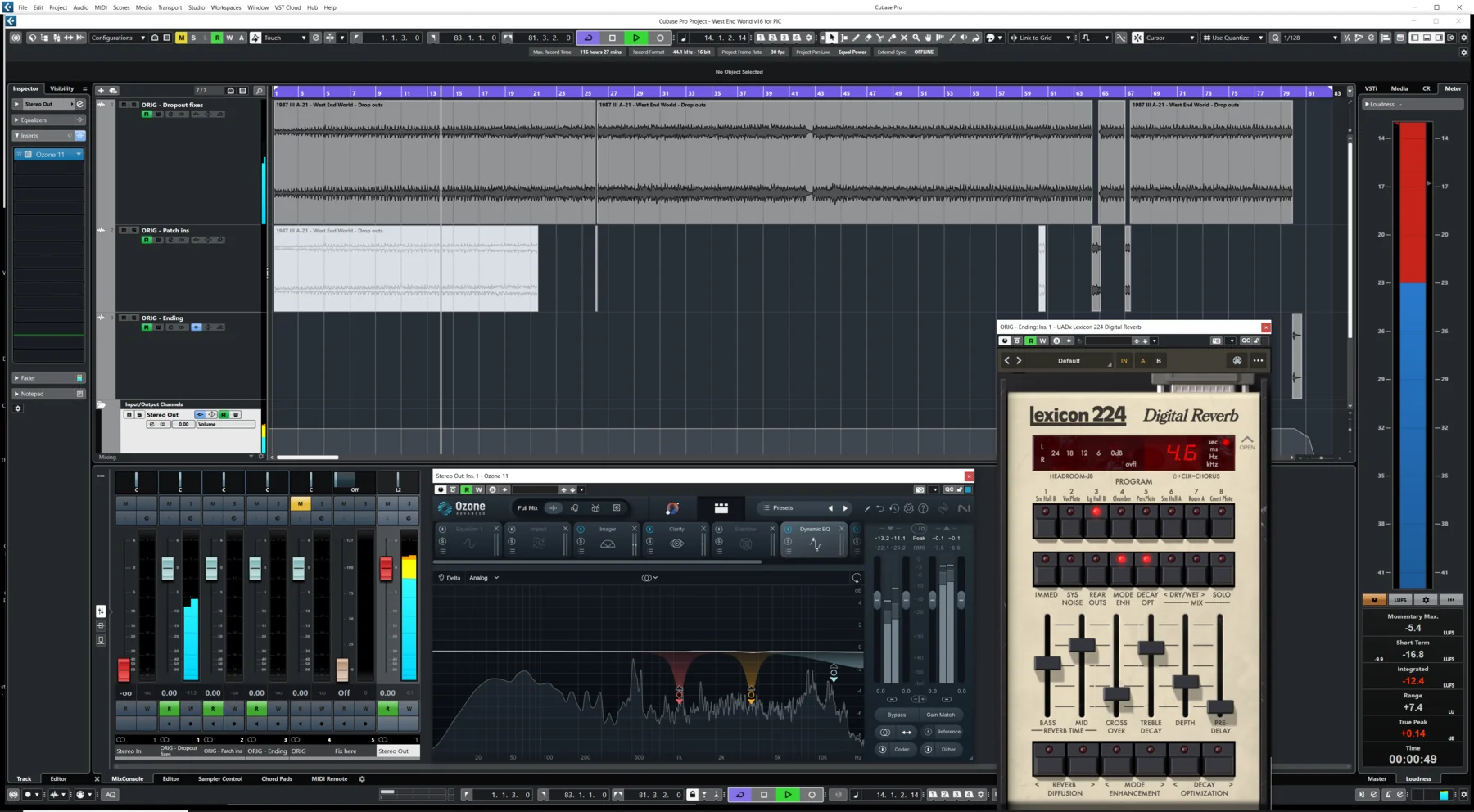Start playback with the transport Play button
This screenshot has height=812, width=1474.
636,38
